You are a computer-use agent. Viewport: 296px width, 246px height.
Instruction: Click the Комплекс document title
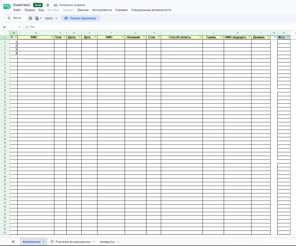[22, 5]
